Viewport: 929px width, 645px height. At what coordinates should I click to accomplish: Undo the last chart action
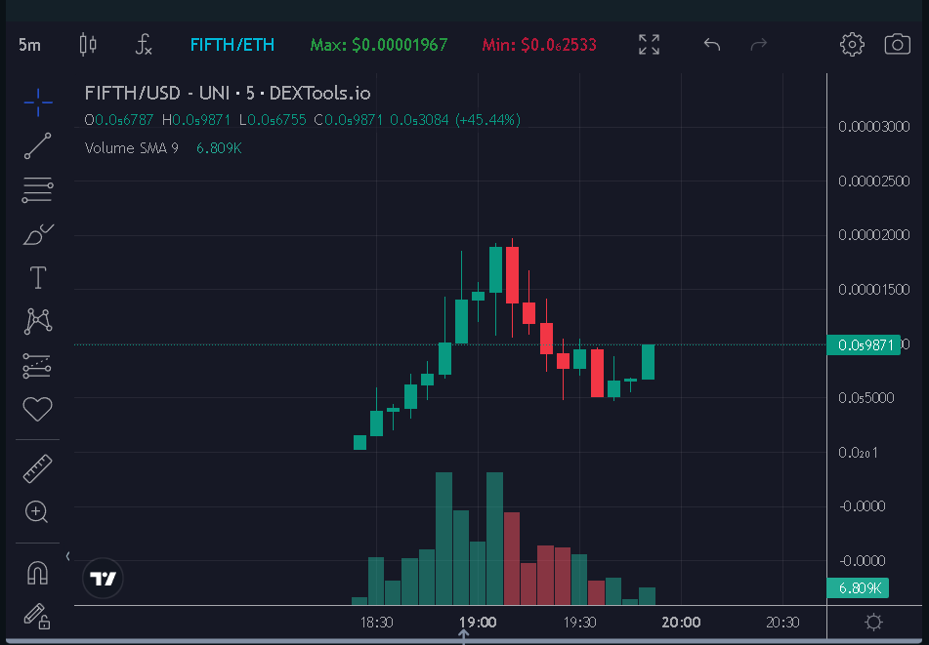click(x=710, y=44)
